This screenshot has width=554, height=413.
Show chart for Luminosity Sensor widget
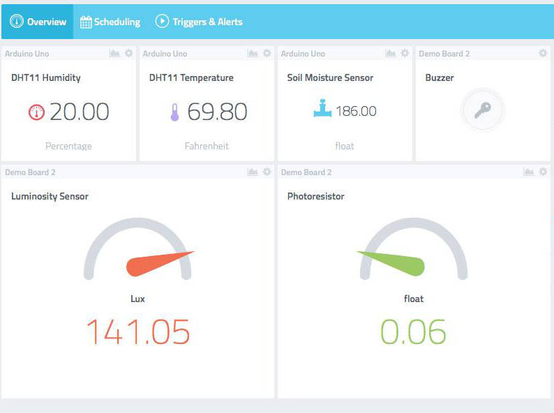(x=253, y=172)
